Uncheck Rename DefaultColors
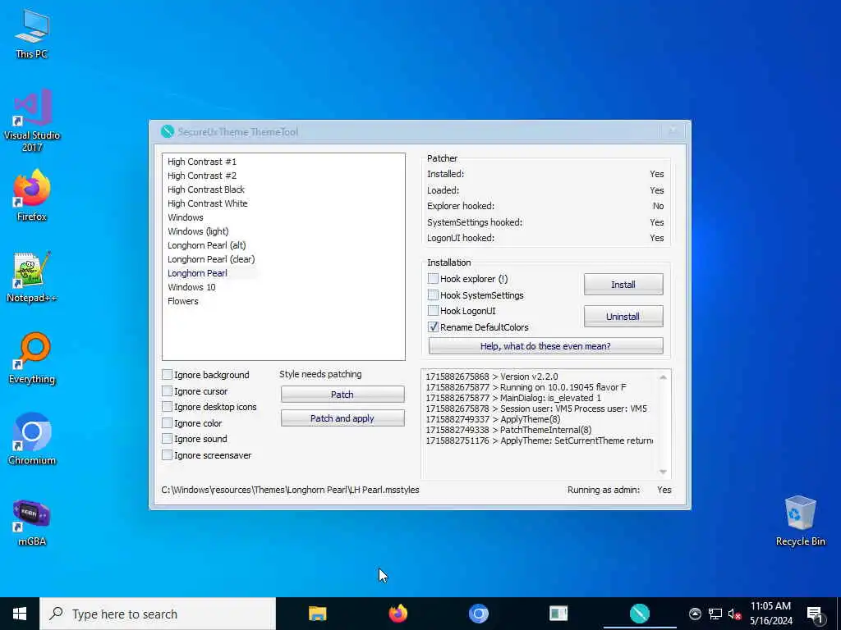The width and height of the screenshot is (841, 630). tap(433, 326)
